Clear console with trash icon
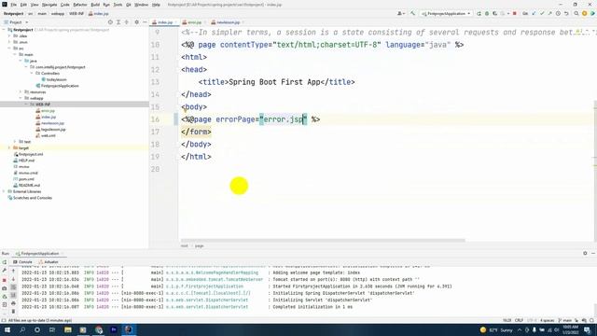 pyautogui.click(x=13, y=311)
